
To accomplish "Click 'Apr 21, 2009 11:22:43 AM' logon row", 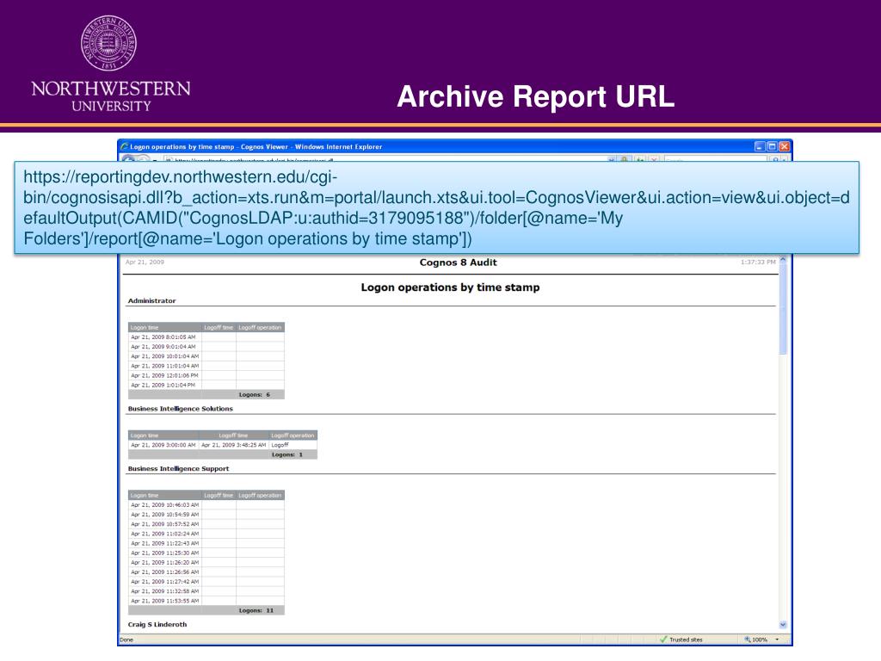I will tap(206, 544).
